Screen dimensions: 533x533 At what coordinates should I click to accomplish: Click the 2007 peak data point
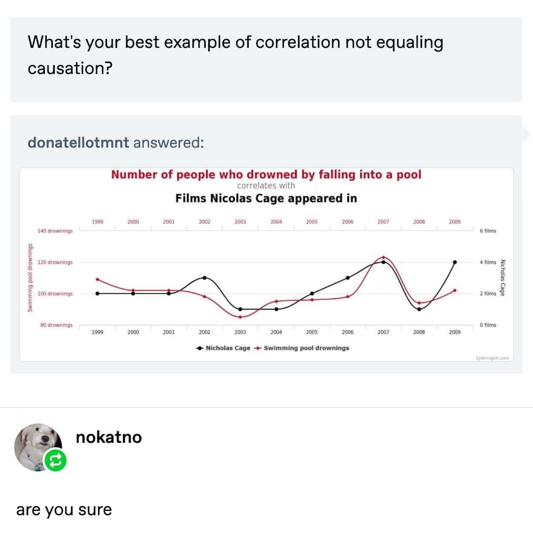tap(383, 258)
